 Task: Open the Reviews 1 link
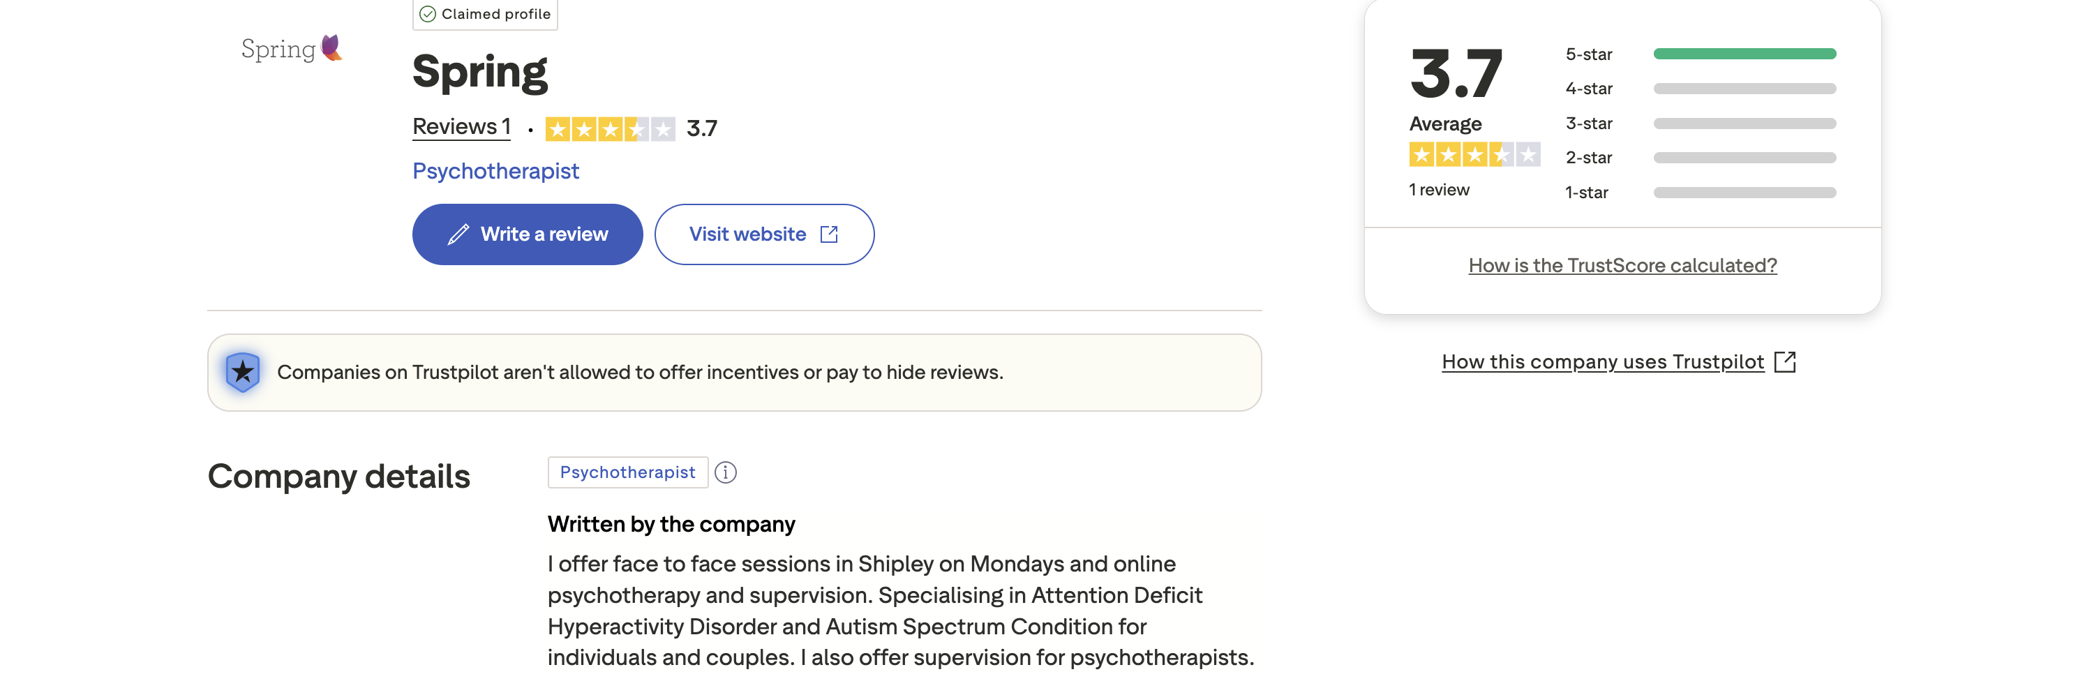[461, 128]
